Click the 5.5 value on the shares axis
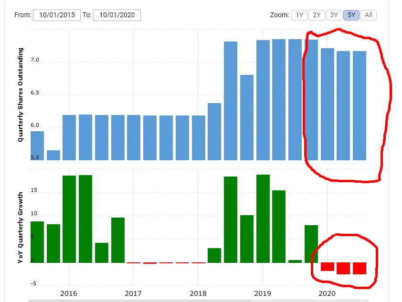This screenshot has height=302, width=402. (x=34, y=157)
